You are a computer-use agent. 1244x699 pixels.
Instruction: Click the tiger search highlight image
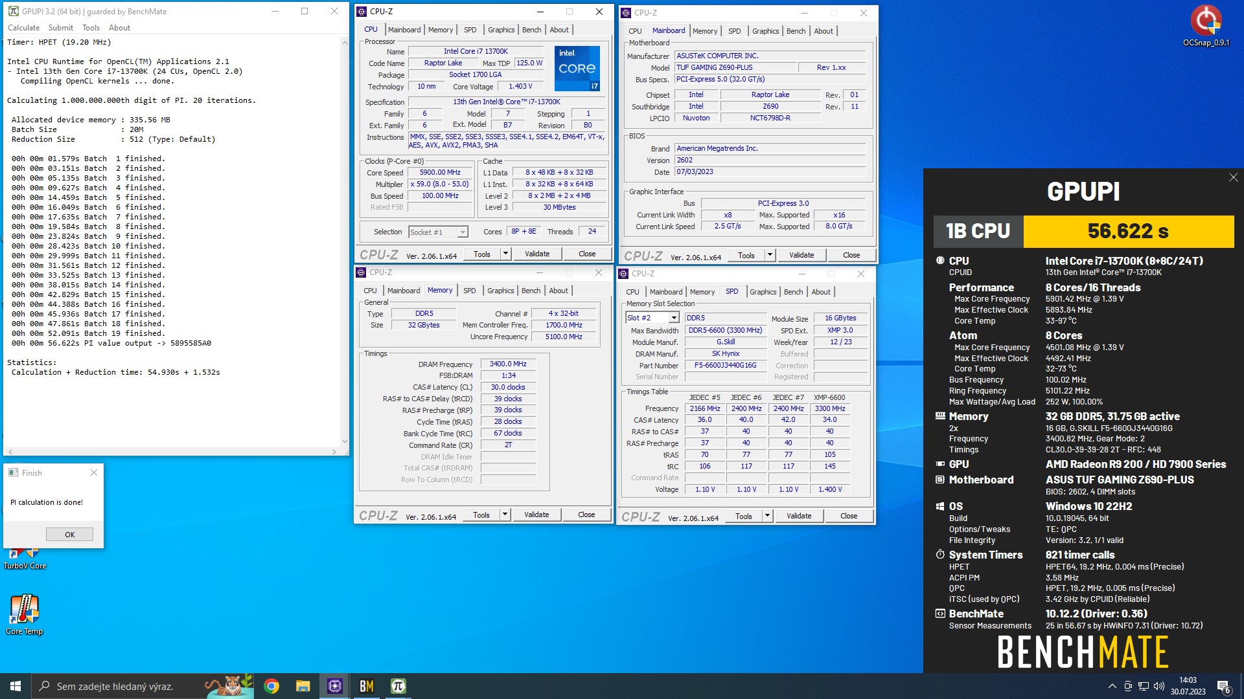click(x=229, y=686)
